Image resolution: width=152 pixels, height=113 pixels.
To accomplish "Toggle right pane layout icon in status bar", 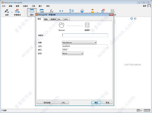I will coord(149,110).
